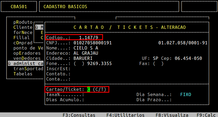This screenshot has width=218, height=117.
Task: Click the highlighted administ ca menu item
Action: 25,63
